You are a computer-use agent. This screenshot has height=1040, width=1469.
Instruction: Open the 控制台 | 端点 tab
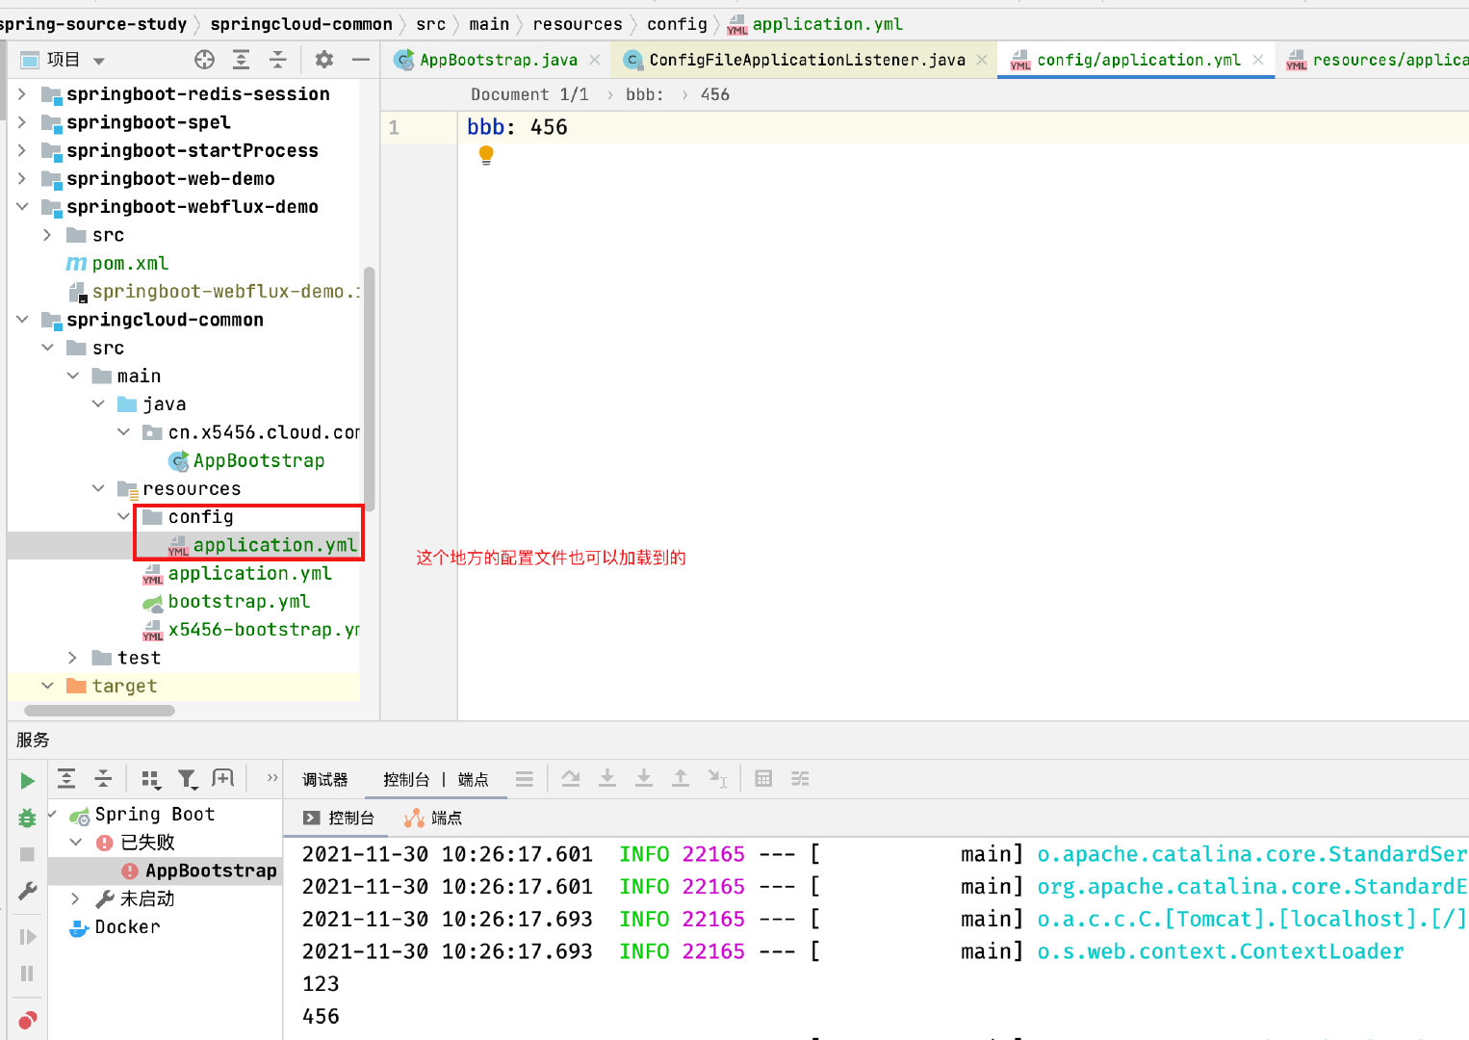(x=435, y=779)
